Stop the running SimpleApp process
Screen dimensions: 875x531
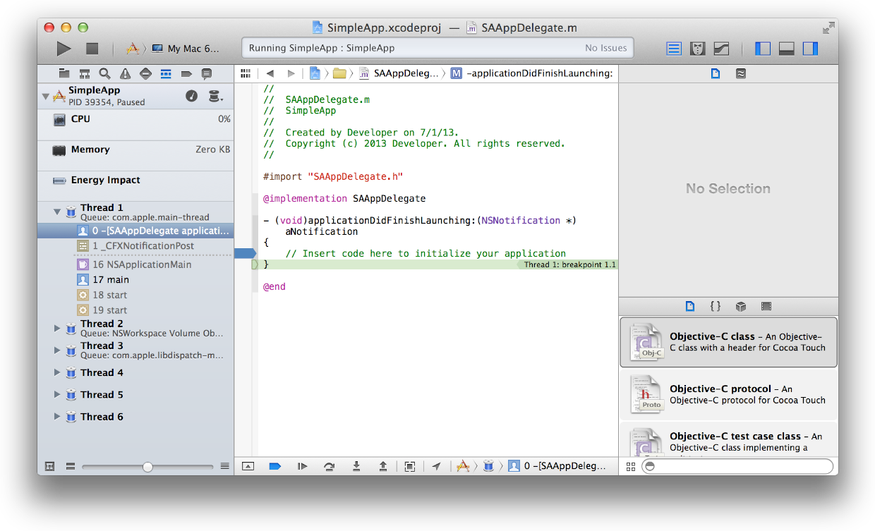[x=92, y=49]
